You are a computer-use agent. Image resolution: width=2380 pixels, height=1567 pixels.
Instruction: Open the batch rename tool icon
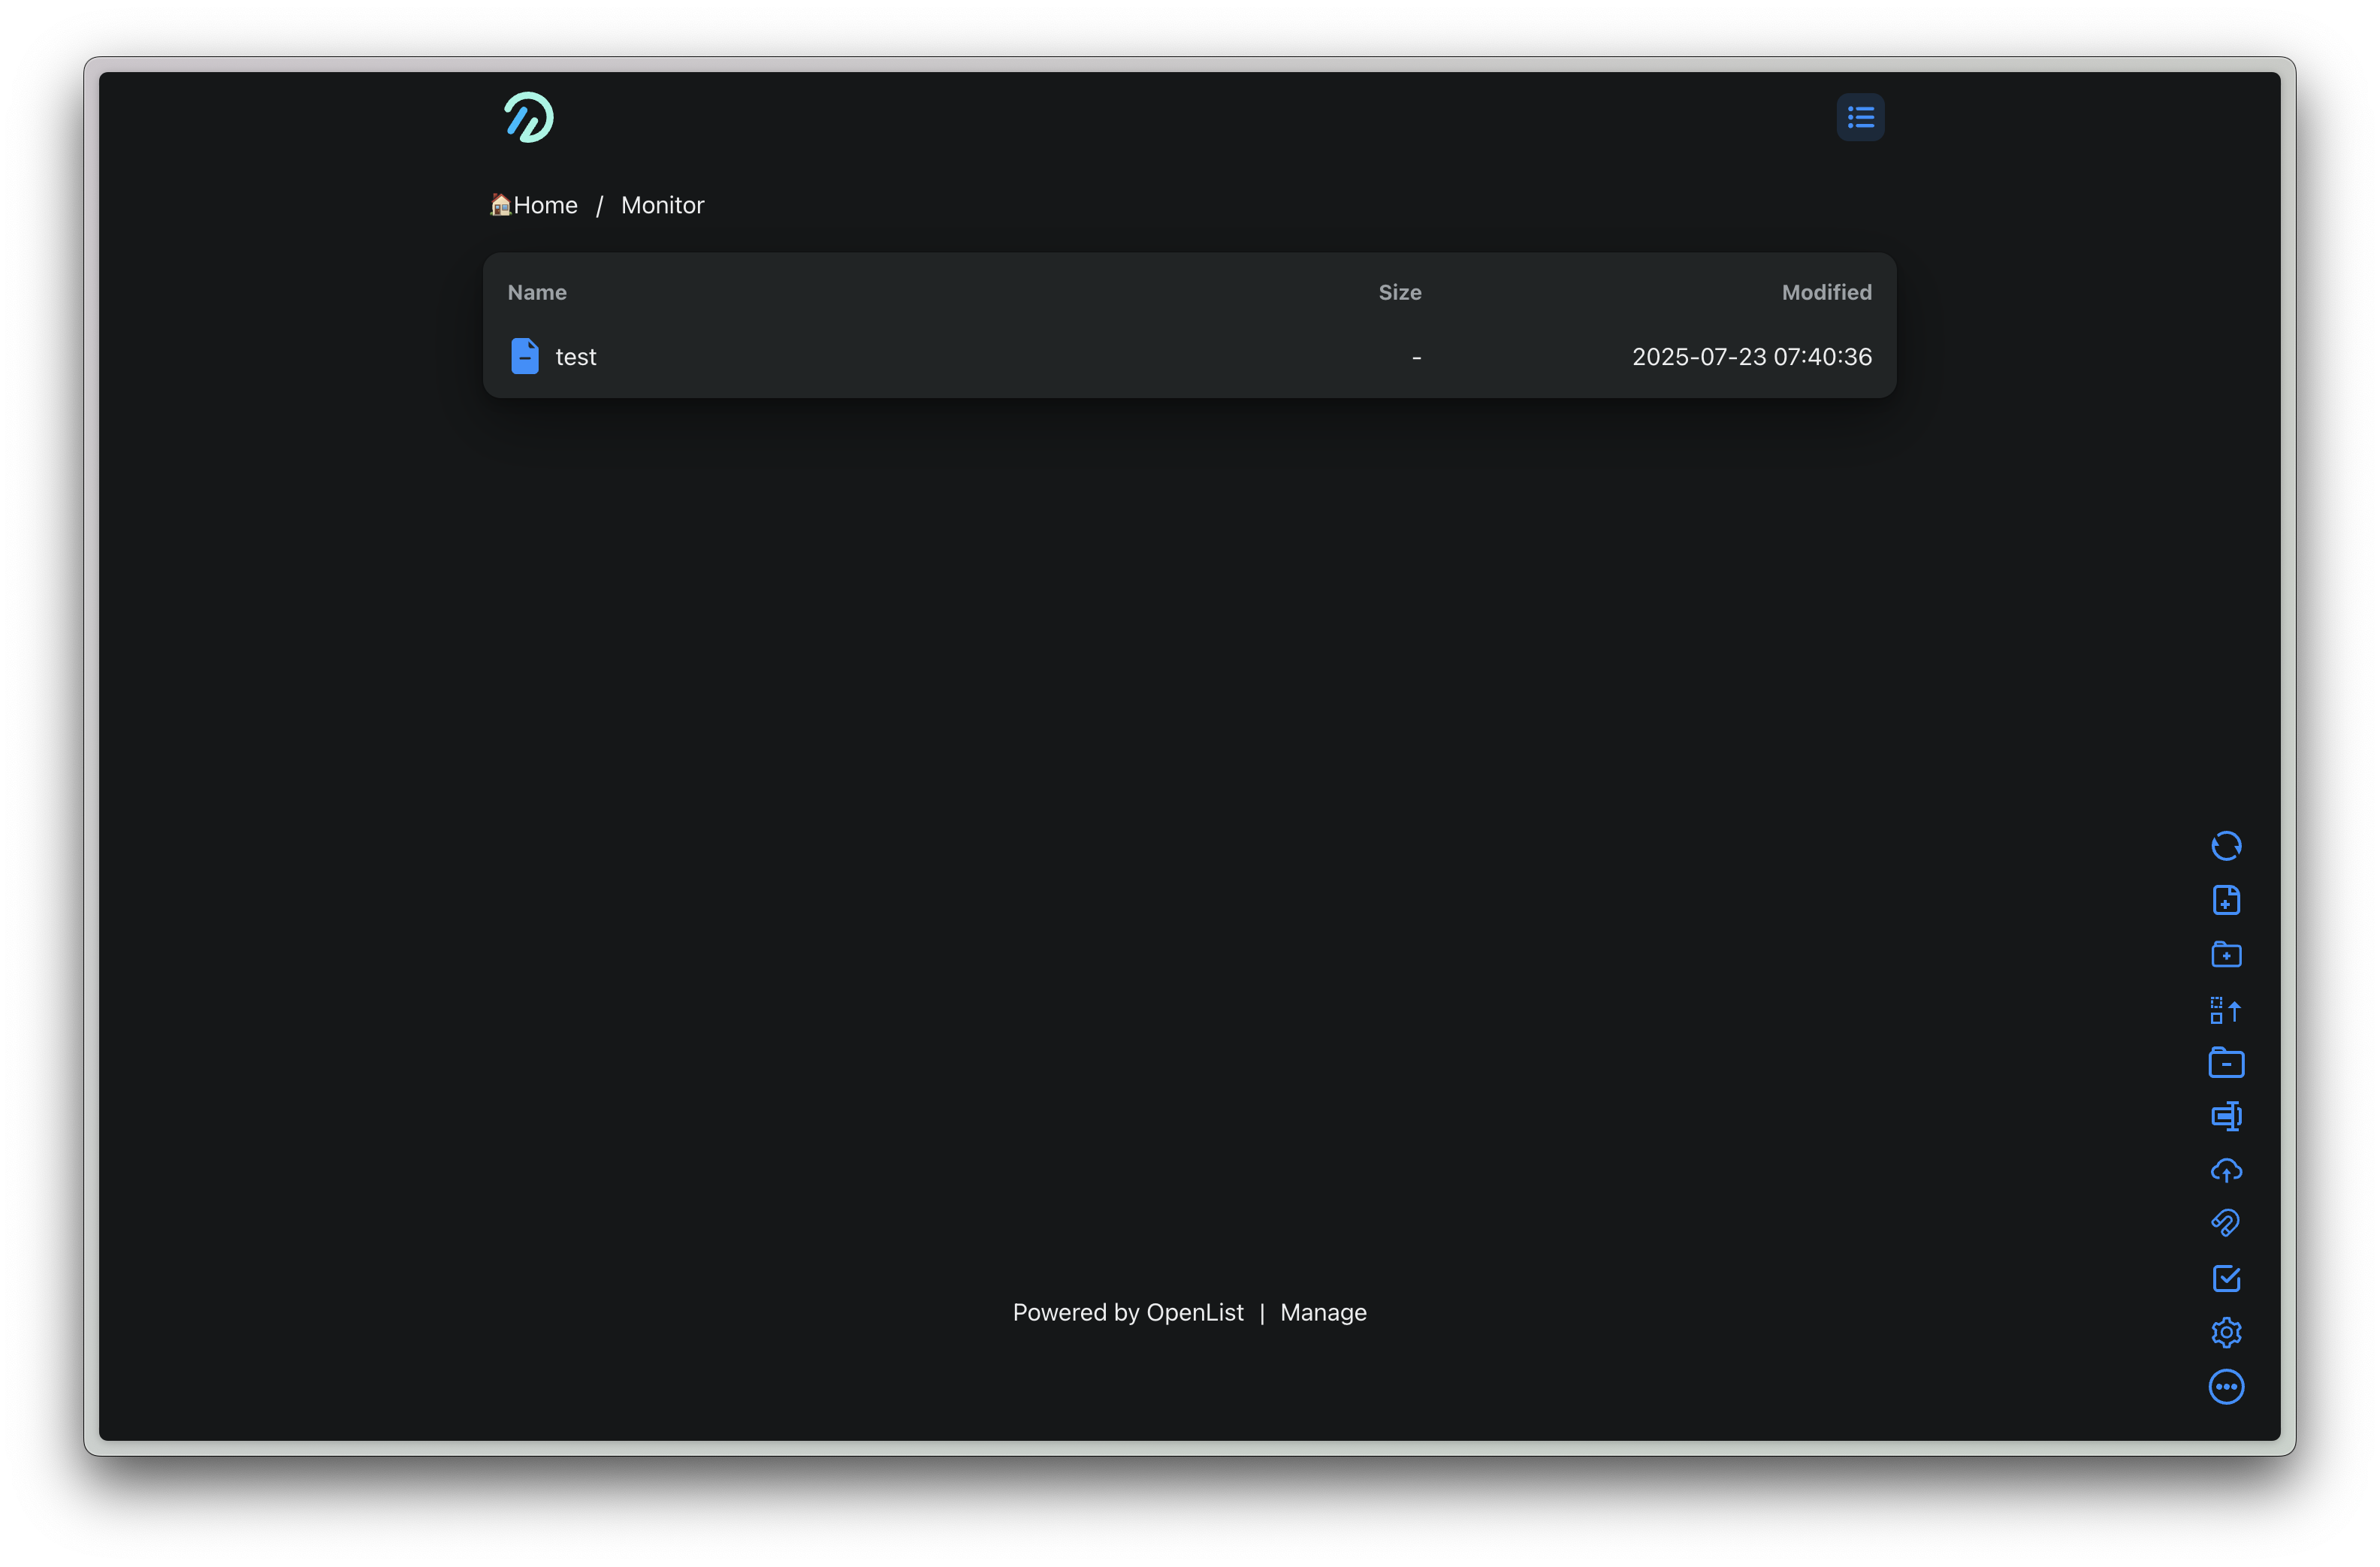coord(2225,1116)
